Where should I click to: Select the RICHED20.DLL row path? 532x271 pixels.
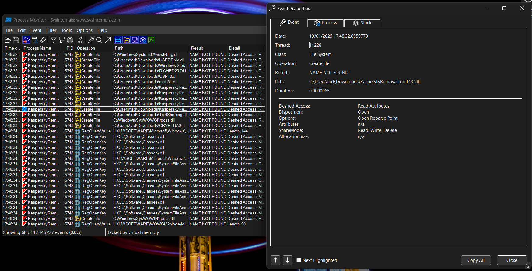[150, 71]
